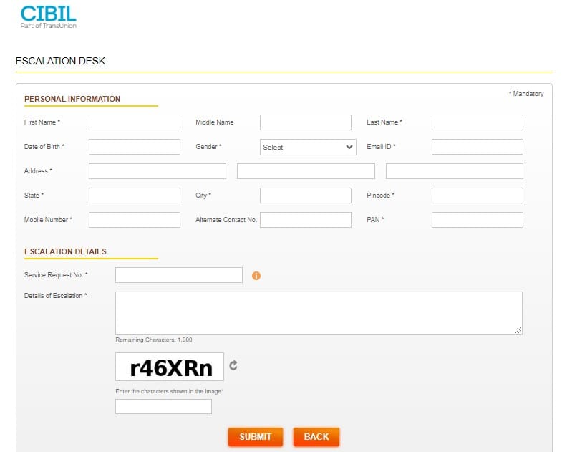Image resolution: width=562 pixels, height=452 pixels.
Task: Click the Details of Escalation text area
Action: pyautogui.click(x=319, y=313)
